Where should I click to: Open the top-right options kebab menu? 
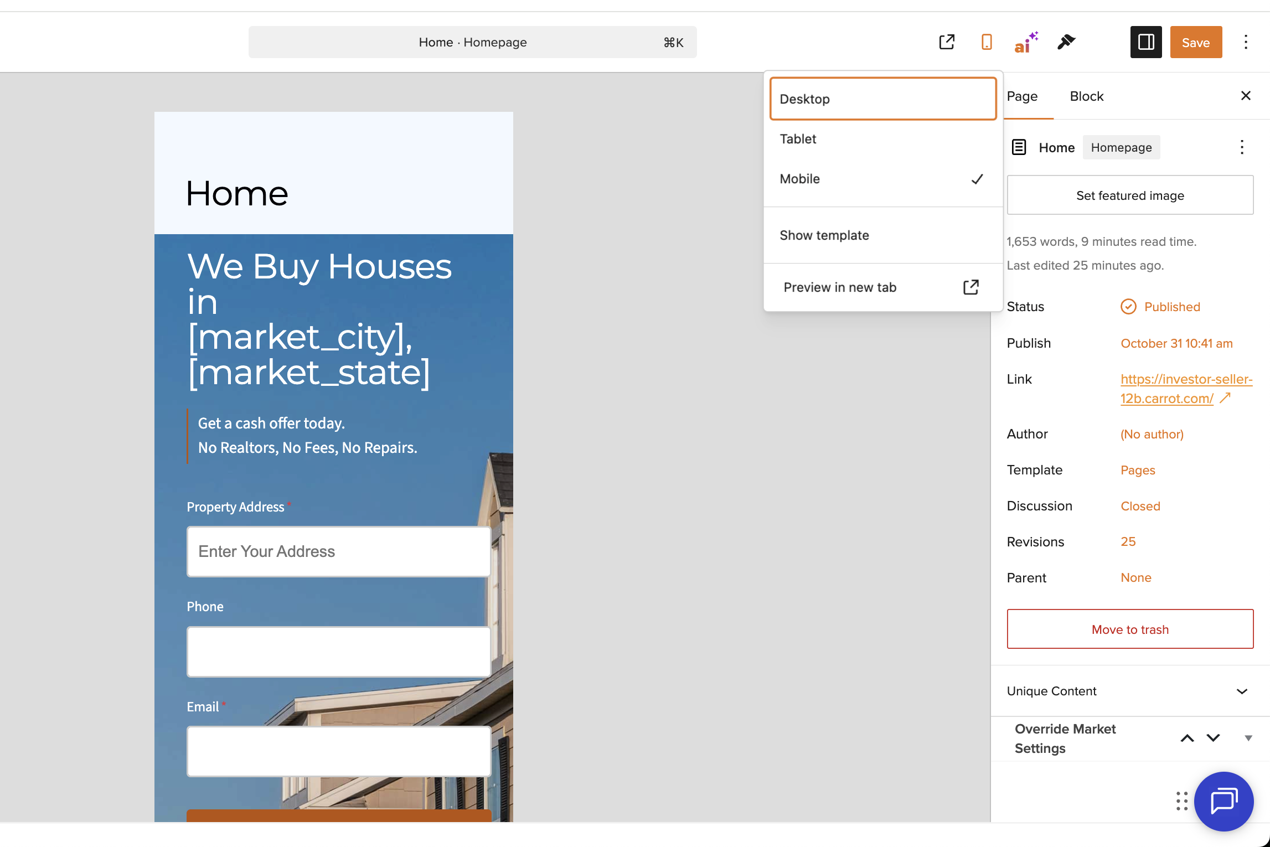click(x=1246, y=42)
